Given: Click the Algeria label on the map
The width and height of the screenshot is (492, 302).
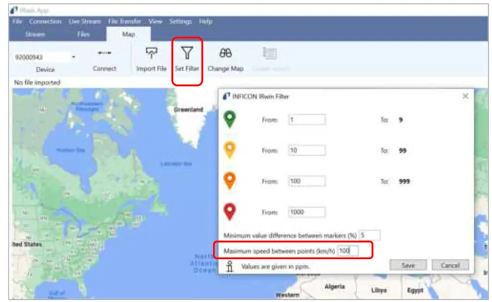Looking at the screenshot, I should (334, 287).
